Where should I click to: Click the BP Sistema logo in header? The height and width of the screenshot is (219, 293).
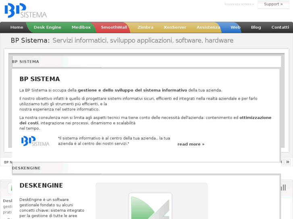click(26, 10)
